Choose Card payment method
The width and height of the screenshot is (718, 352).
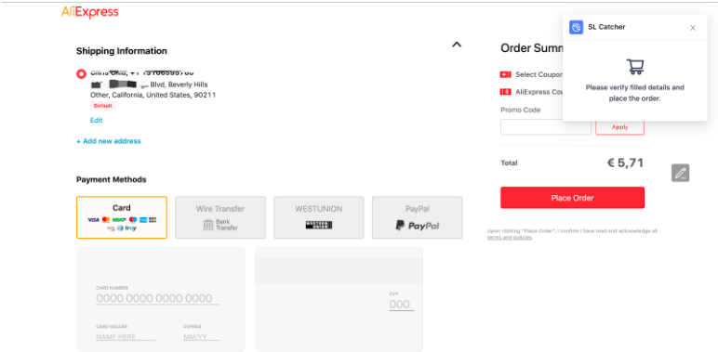coord(122,217)
